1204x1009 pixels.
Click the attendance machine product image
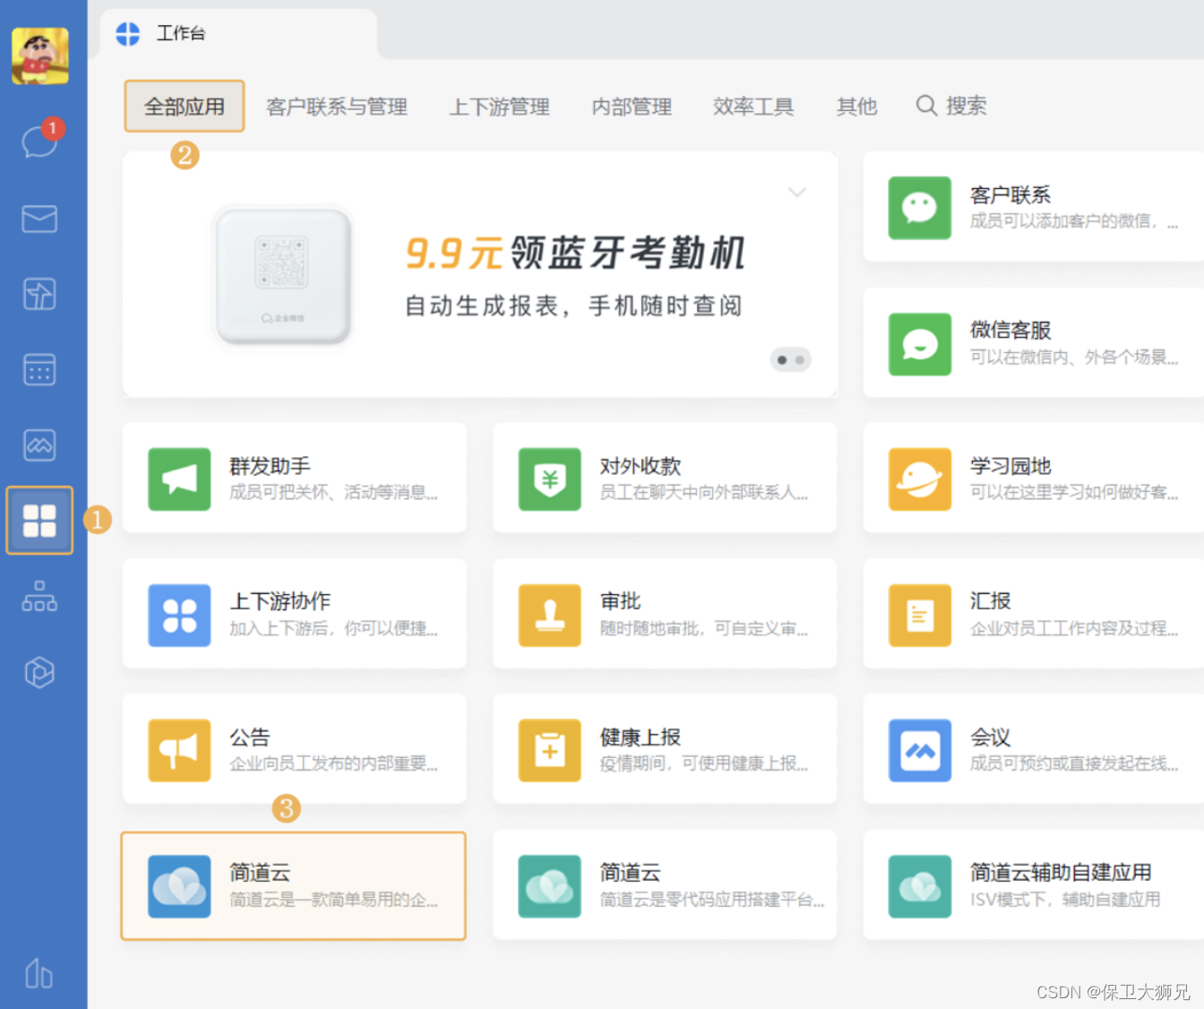[283, 274]
